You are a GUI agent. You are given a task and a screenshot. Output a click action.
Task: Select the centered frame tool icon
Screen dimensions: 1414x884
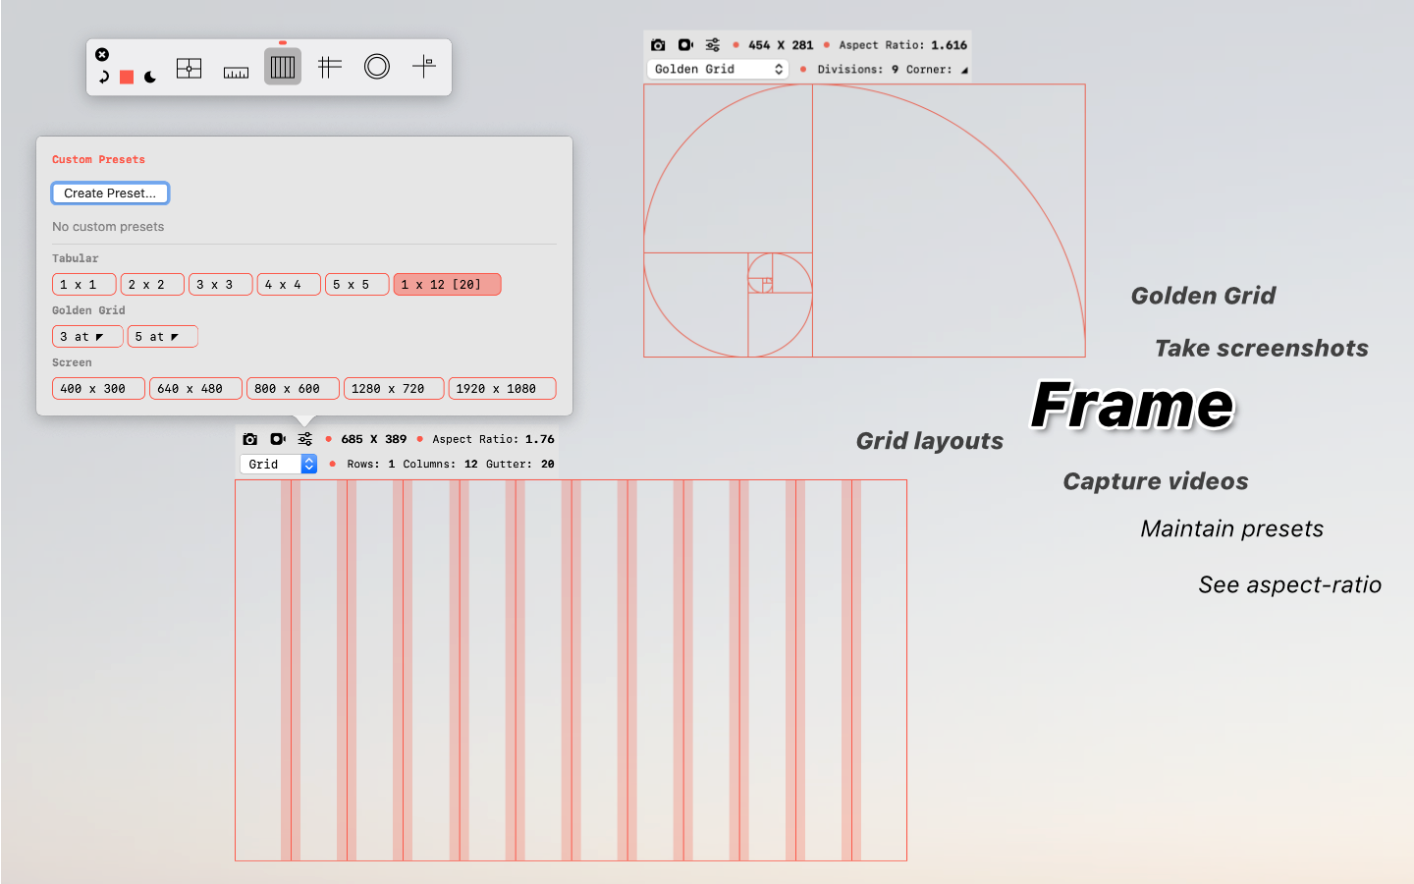tap(189, 67)
